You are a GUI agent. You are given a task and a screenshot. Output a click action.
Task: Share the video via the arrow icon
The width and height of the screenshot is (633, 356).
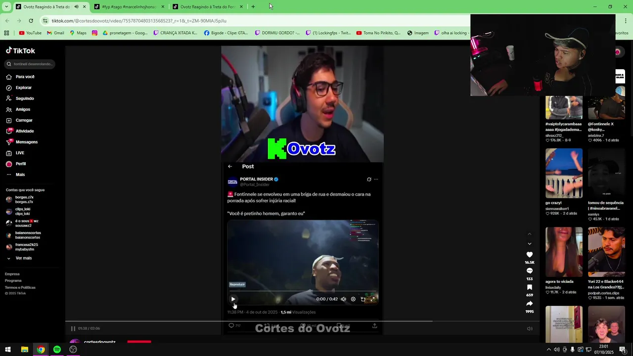click(x=530, y=304)
